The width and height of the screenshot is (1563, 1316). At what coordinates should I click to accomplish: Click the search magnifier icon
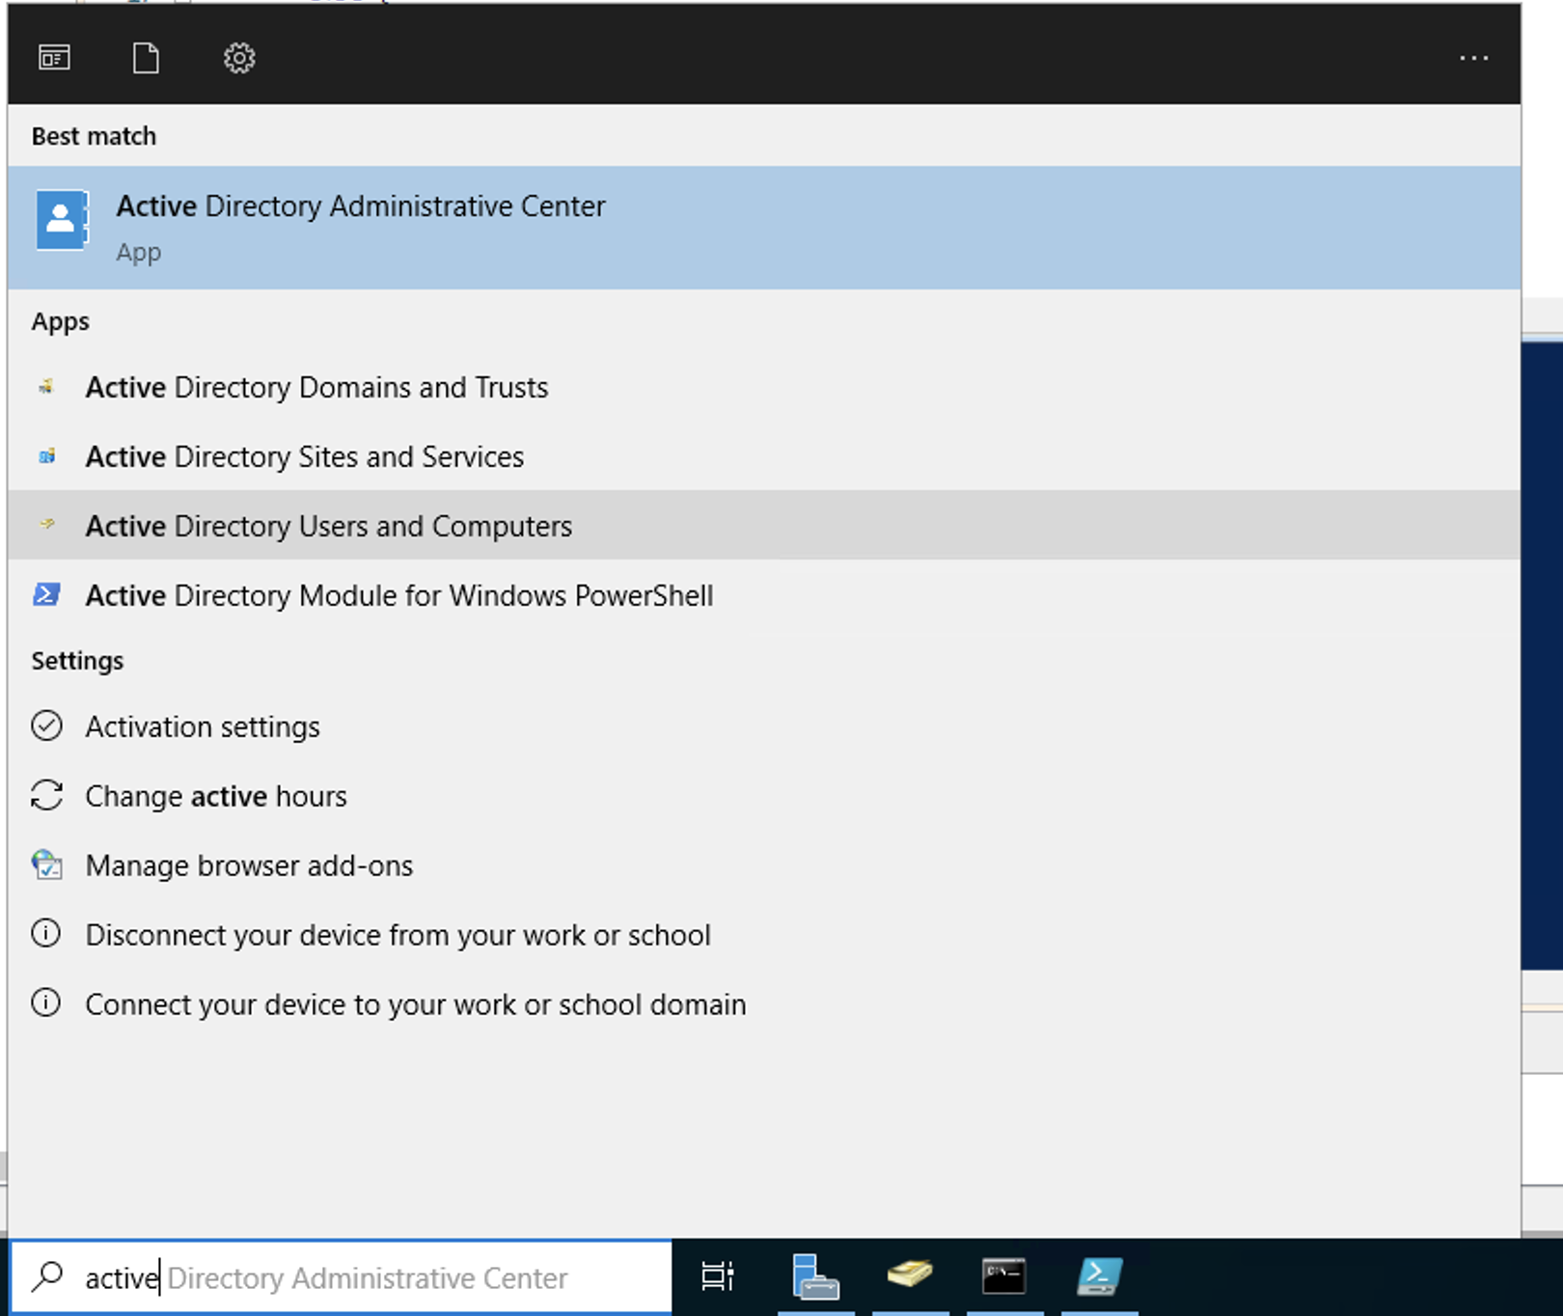(46, 1276)
